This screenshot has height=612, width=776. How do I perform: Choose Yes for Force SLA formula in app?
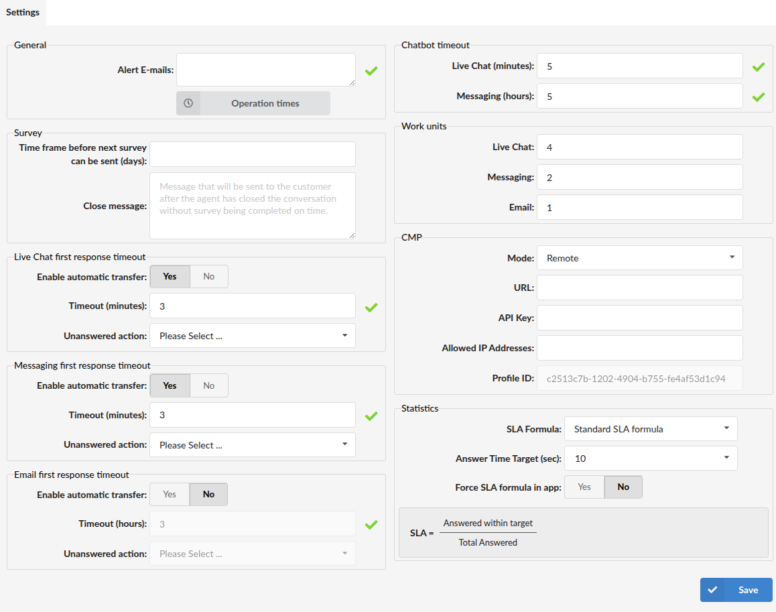[584, 487]
